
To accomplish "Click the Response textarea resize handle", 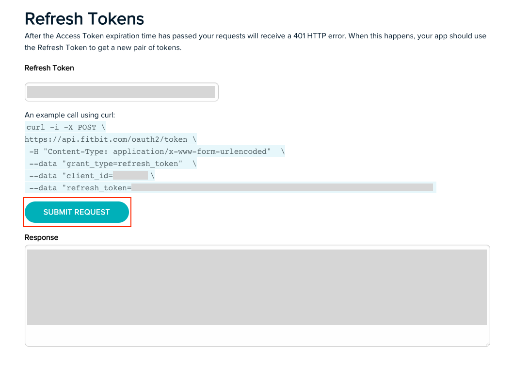I will (x=487, y=345).
